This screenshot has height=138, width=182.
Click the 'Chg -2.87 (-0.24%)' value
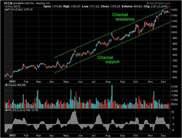156,6
